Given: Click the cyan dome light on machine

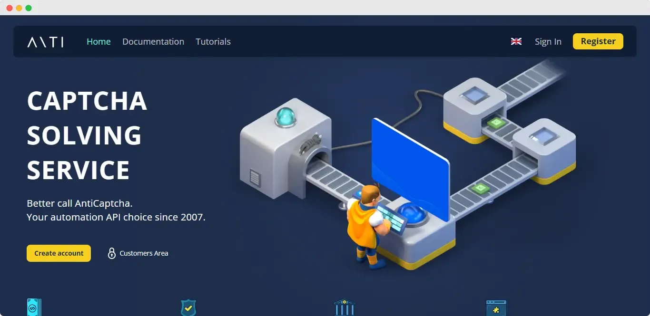Looking at the screenshot, I should click(x=286, y=116).
